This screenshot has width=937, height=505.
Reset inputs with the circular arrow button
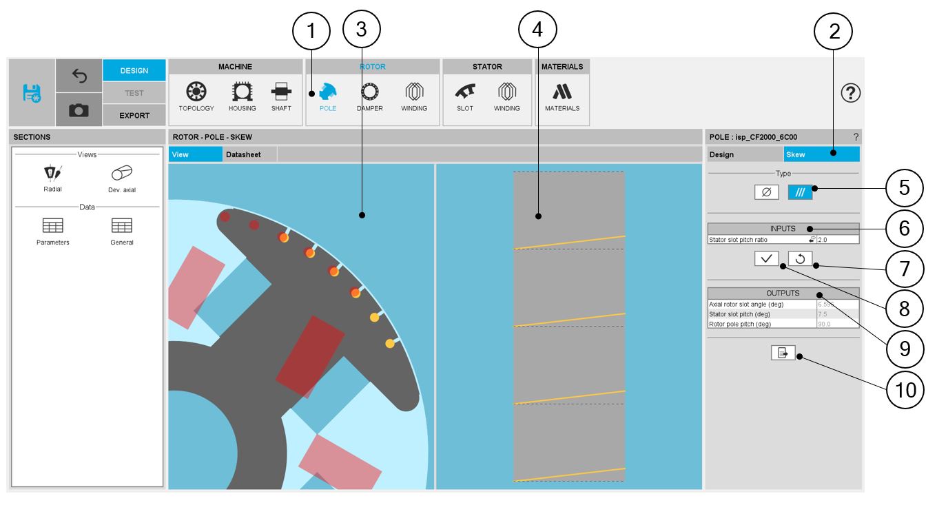point(800,259)
